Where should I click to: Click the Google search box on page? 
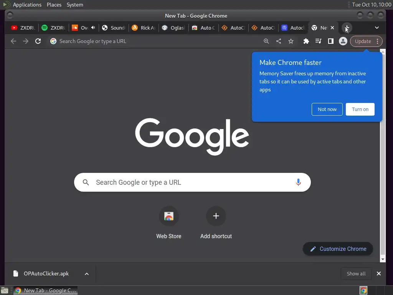[192, 182]
